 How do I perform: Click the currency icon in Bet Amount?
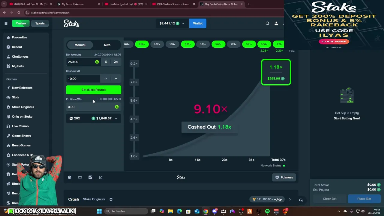click(x=97, y=62)
